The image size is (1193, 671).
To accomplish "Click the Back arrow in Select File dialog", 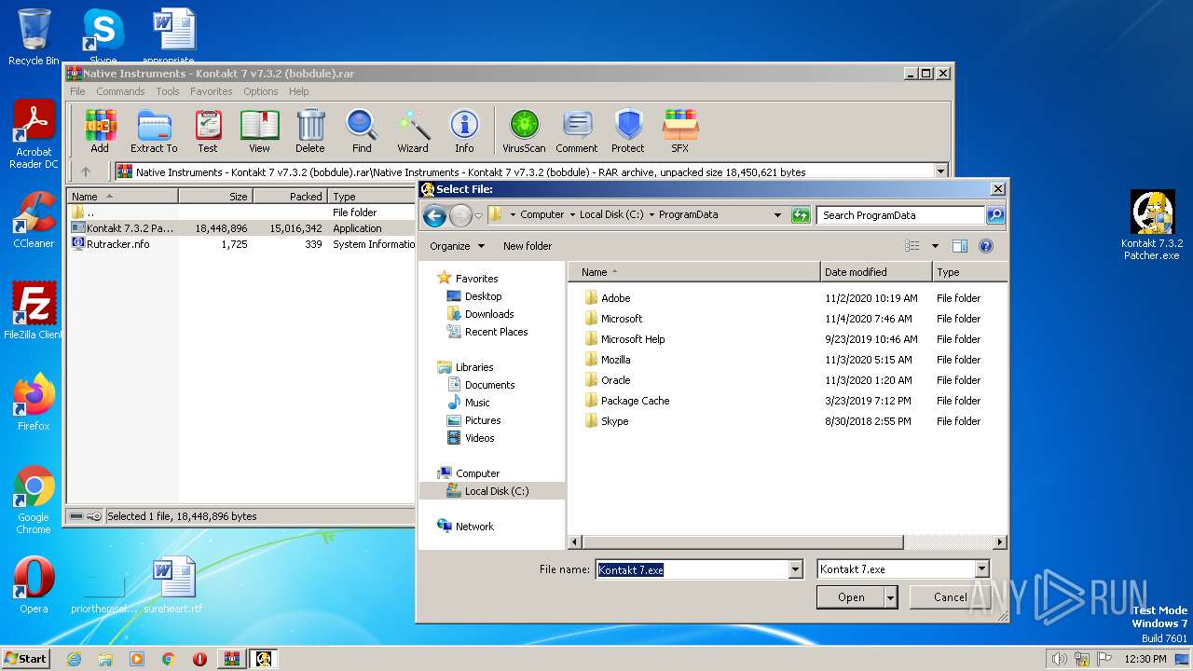I will coord(434,215).
